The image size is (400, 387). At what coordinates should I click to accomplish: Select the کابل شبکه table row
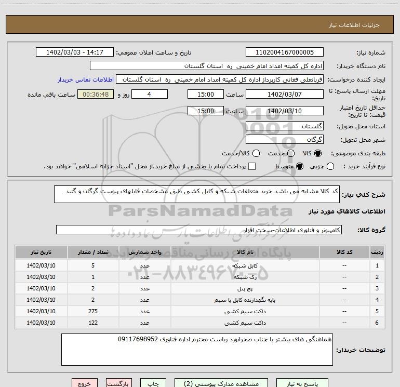(x=200, y=265)
